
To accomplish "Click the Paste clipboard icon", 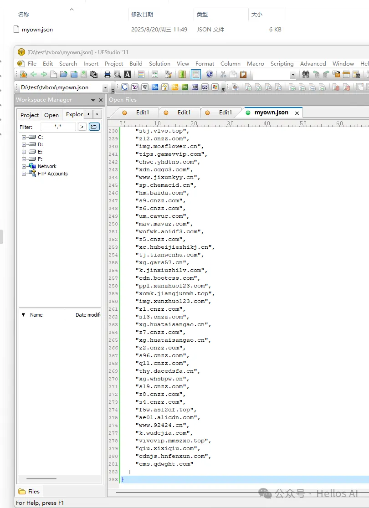I will [x=243, y=74].
